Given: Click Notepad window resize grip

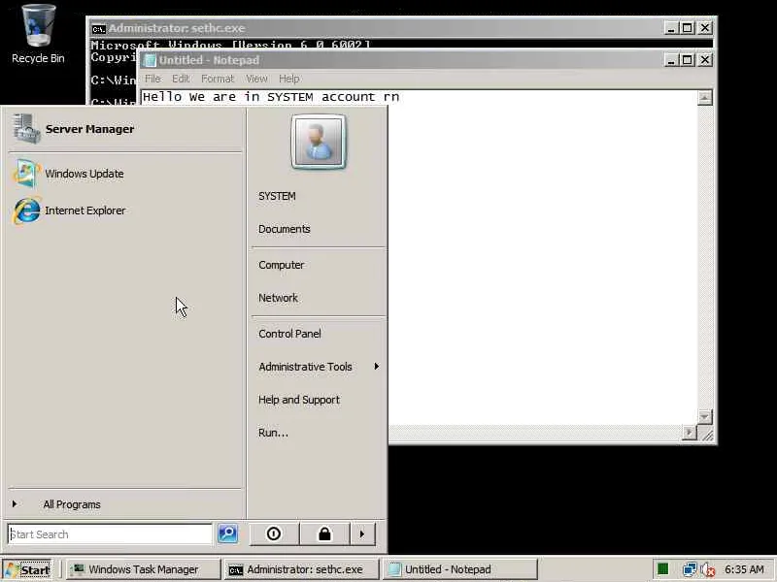Looking at the screenshot, I should pyautogui.click(x=707, y=434).
